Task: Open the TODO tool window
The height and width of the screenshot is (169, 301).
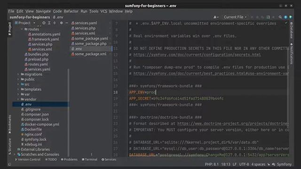Action: pos(51,160)
